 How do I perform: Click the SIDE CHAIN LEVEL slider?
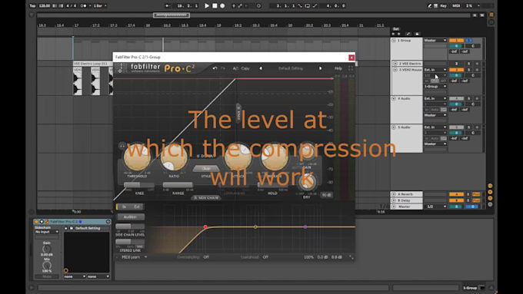[x=130, y=226]
